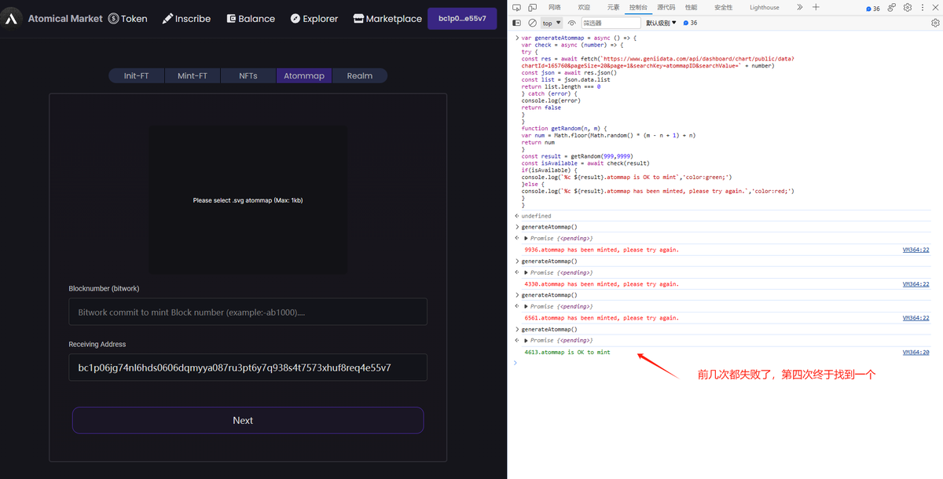
Task: Open the 元素 DevTools tab
Action: coord(613,7)
